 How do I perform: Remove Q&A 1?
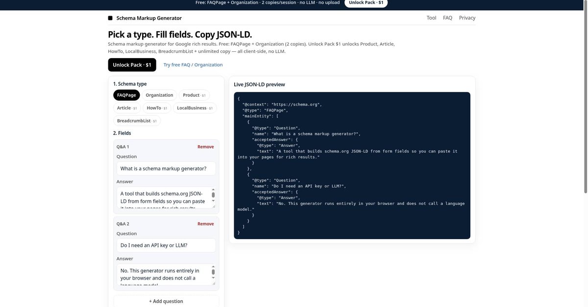click(x=206, y=147)
